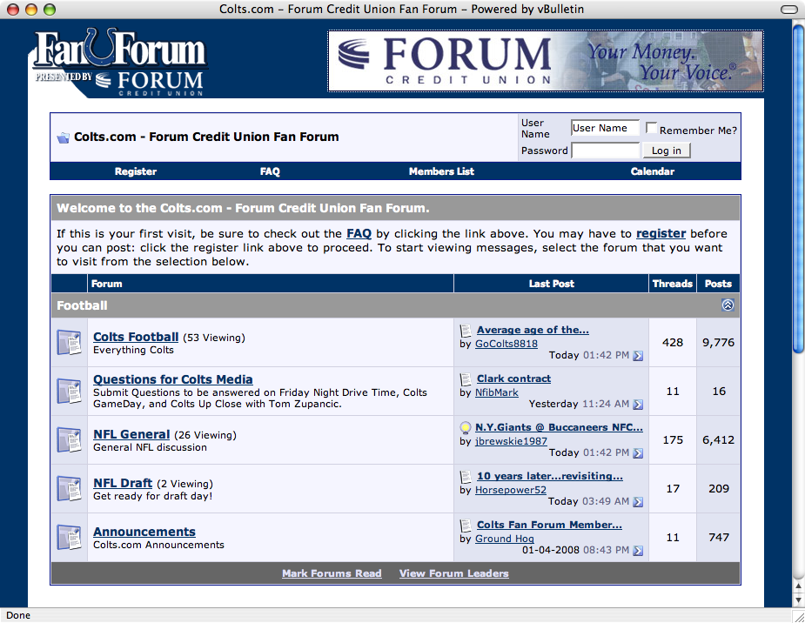The image size is (805, 623).
Task: Click the scroll up arrow above the down arrow
Action: (798, 586)
